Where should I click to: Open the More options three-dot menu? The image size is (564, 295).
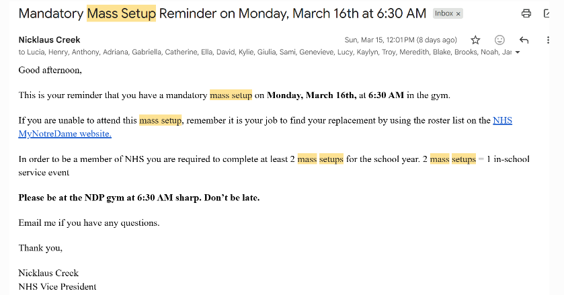click(547, 40)
